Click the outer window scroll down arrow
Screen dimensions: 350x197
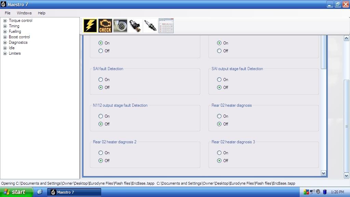click(x=347, y=175)
